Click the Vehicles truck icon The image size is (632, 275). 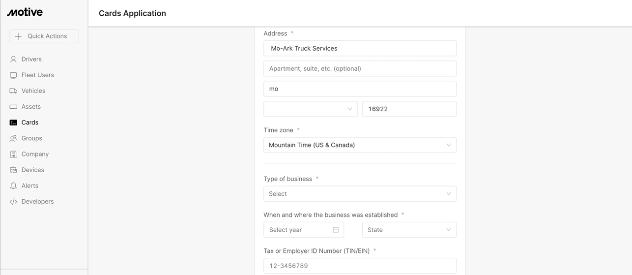coord(13,91)
